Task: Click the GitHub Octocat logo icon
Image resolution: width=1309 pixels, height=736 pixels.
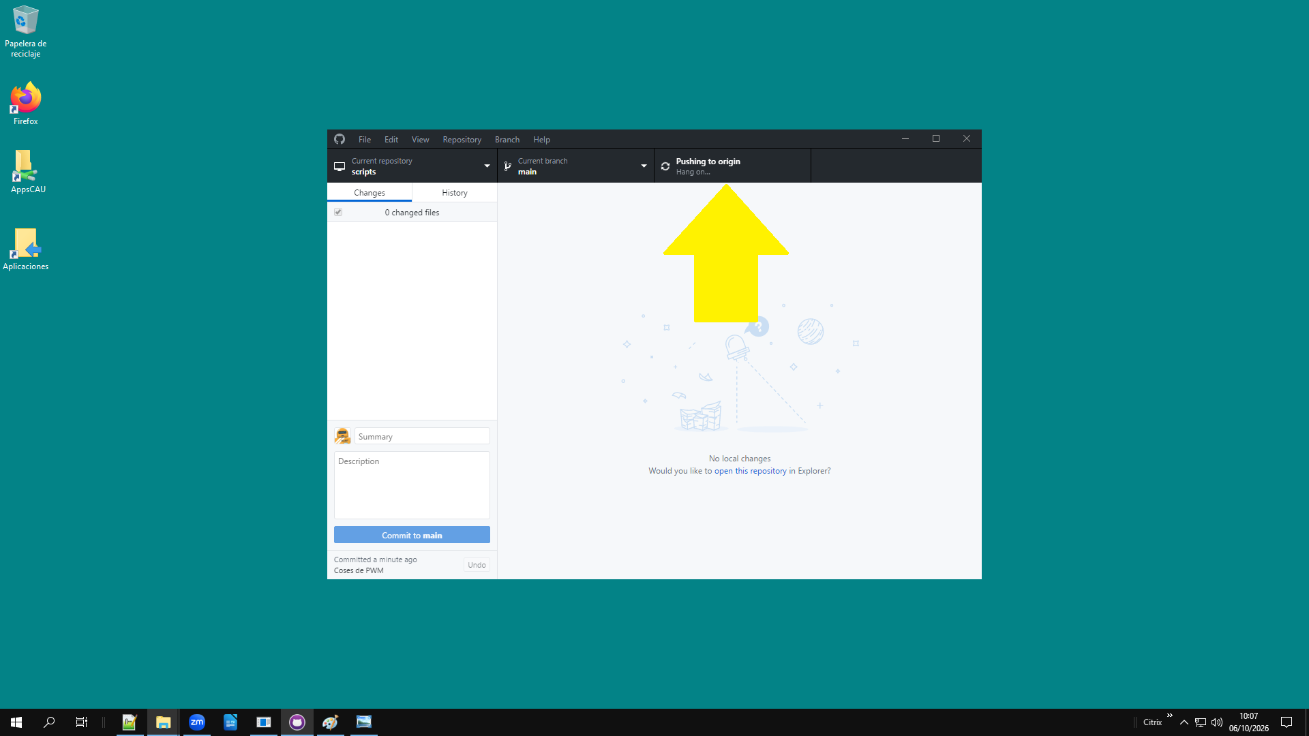Action: [x=340, y=139]
